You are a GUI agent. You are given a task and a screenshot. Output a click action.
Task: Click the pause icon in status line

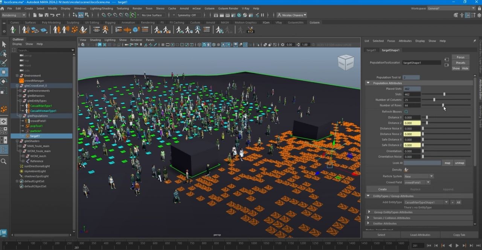pos(262,15)
